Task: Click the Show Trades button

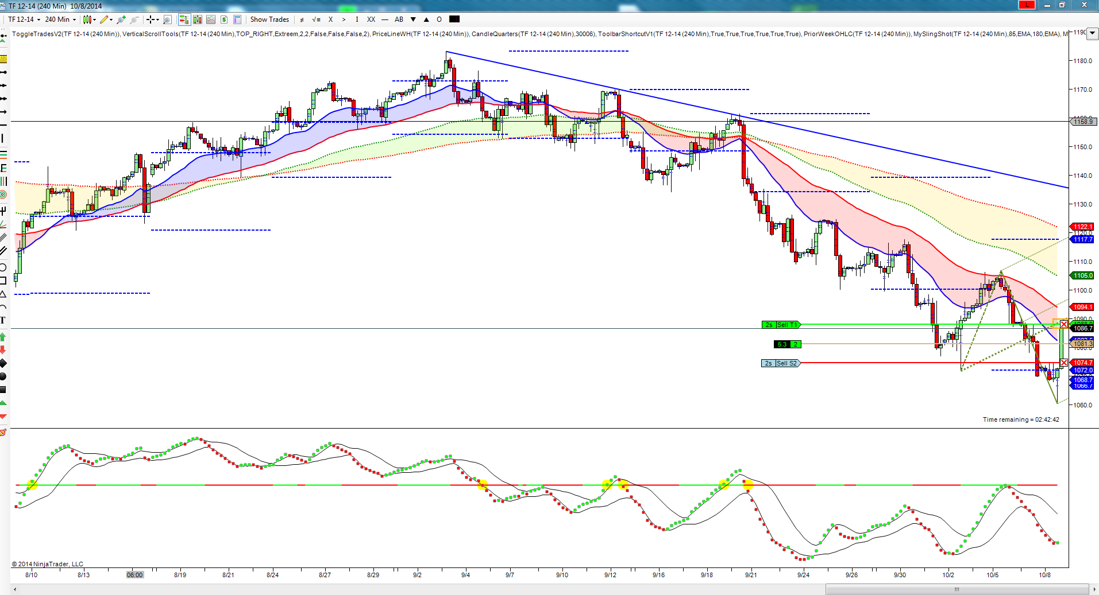Action: 269,20
